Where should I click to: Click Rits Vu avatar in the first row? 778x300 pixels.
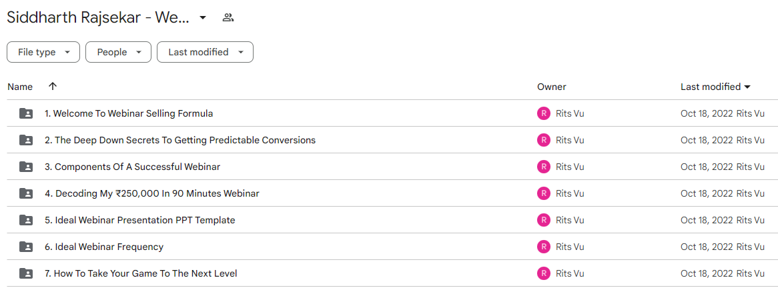(544, 113)
